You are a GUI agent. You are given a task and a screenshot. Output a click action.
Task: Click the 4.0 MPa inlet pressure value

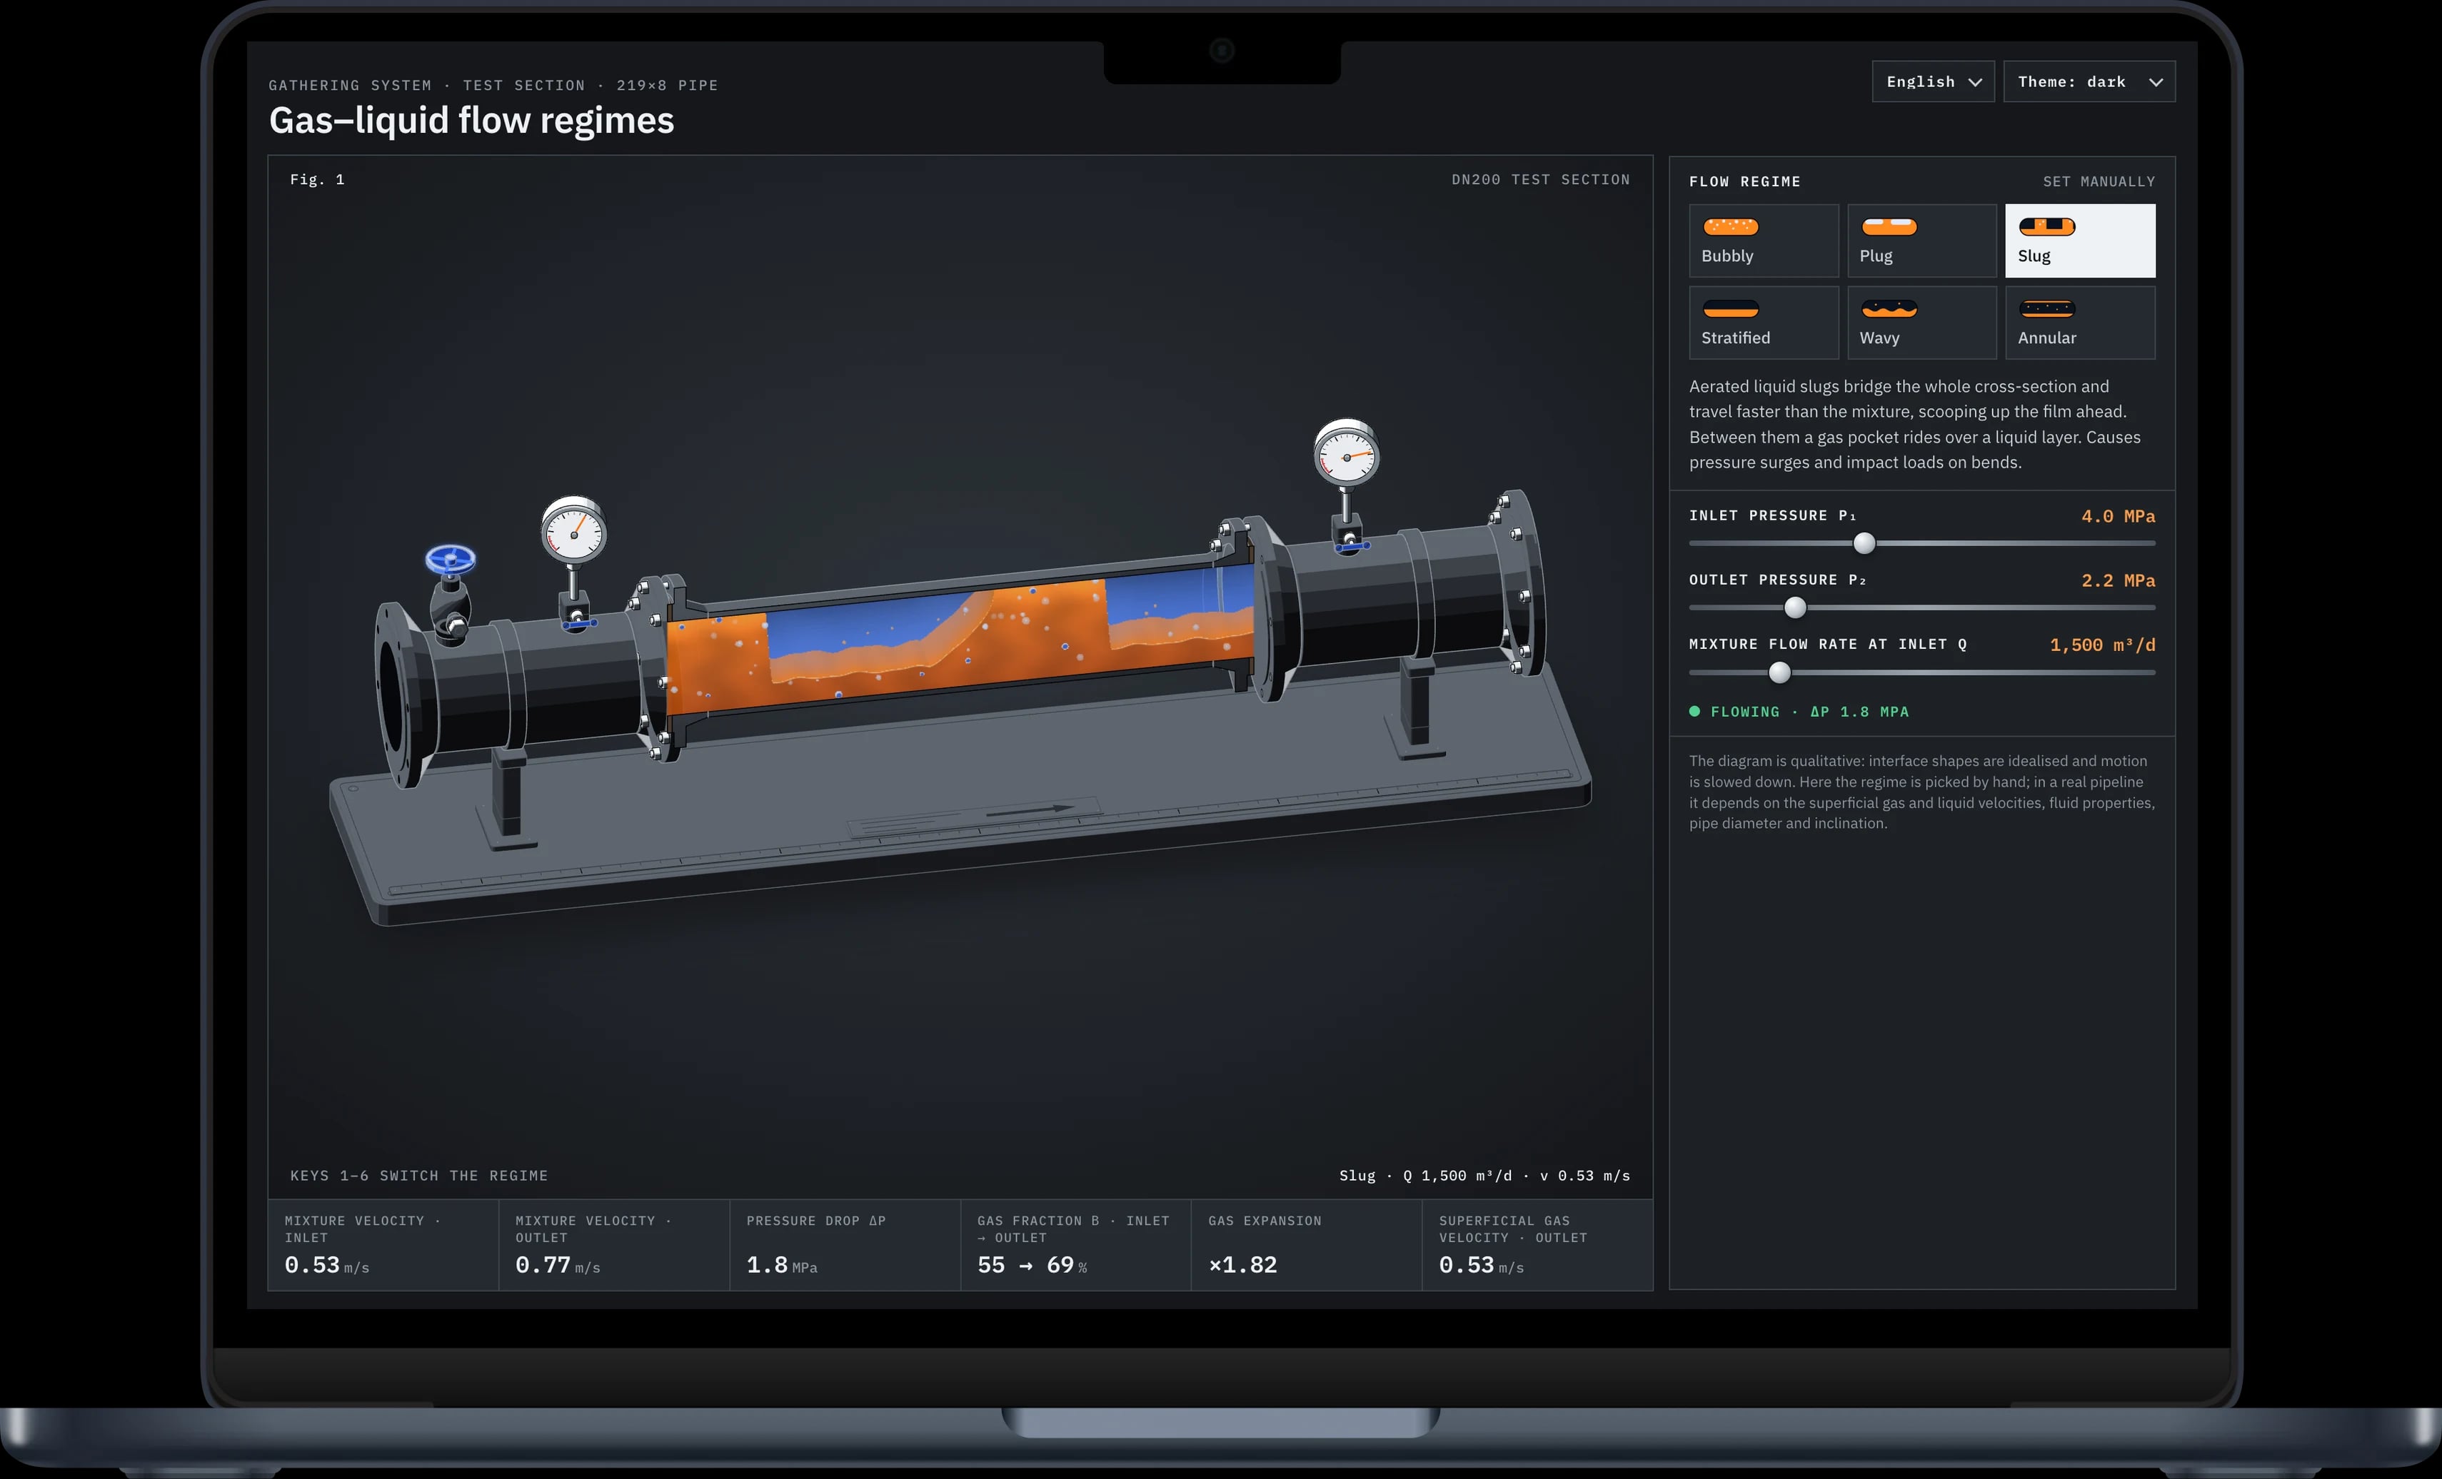[x=2118, y=516]
